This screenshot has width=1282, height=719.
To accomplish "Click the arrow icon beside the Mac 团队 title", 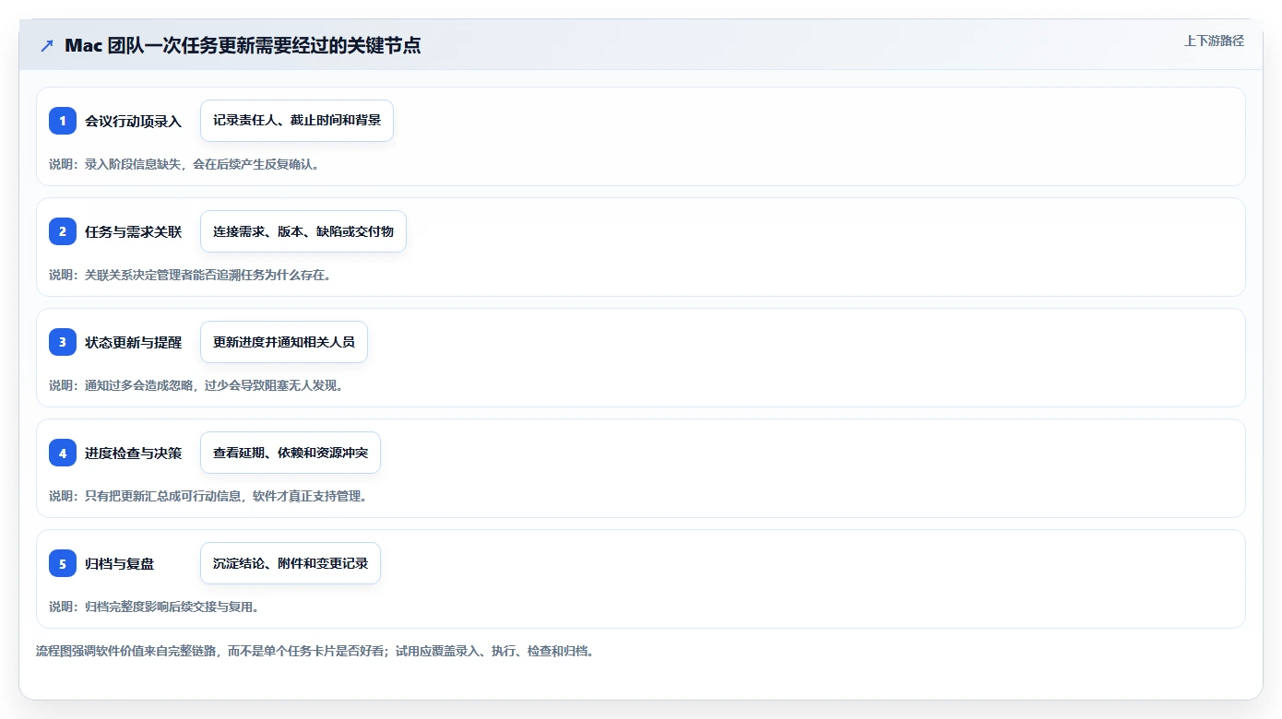I will [x=47, y=45].
